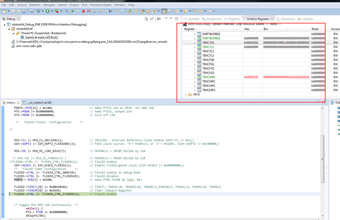The image size is (340, 220).
Task: Click the Resume debug toolbar icon
Action: [x=72, y=11]
